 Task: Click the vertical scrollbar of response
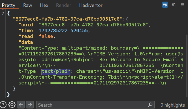click(x=186, y=63)
